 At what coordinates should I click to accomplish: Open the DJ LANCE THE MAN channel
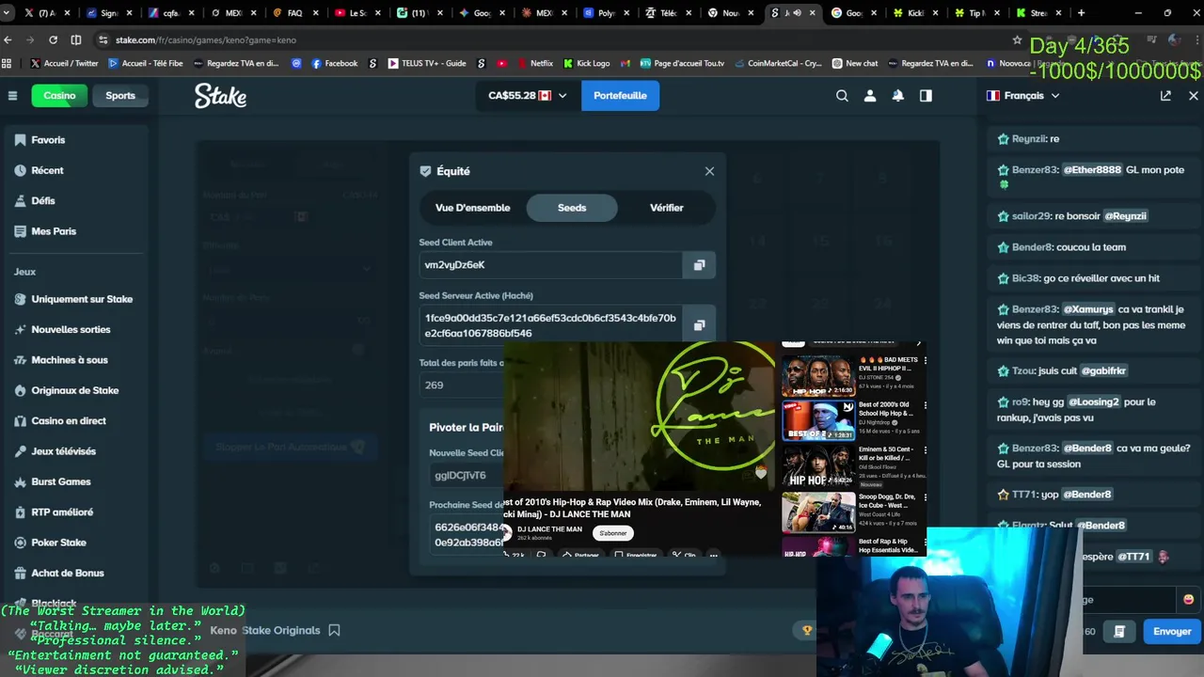pyautogui.click(x=549, y=529)
